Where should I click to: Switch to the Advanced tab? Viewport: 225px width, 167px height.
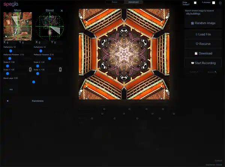133,2
